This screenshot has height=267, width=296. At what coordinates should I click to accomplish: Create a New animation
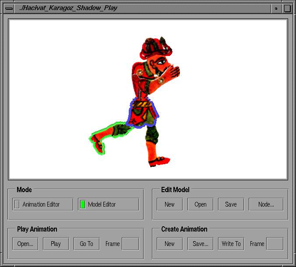pos(169,244)
